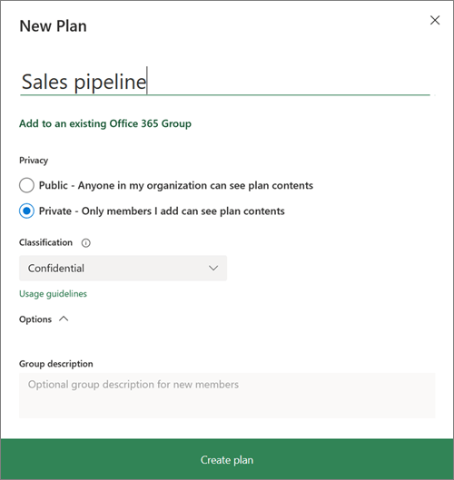This screenshot has width=454, height=480.
Task: Close the New Plan dialog with X
Action: click(435, 21)
